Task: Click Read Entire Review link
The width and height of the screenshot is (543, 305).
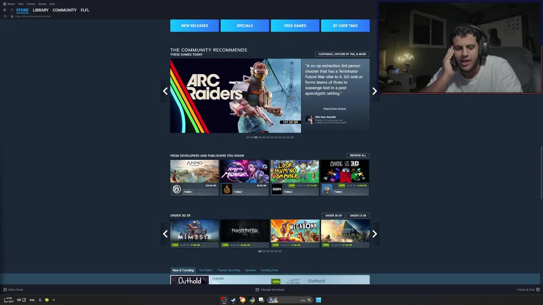Action: coord(335,109)
